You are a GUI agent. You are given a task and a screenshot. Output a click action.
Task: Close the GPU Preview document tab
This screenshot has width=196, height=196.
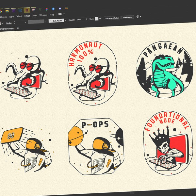[18, 29]
